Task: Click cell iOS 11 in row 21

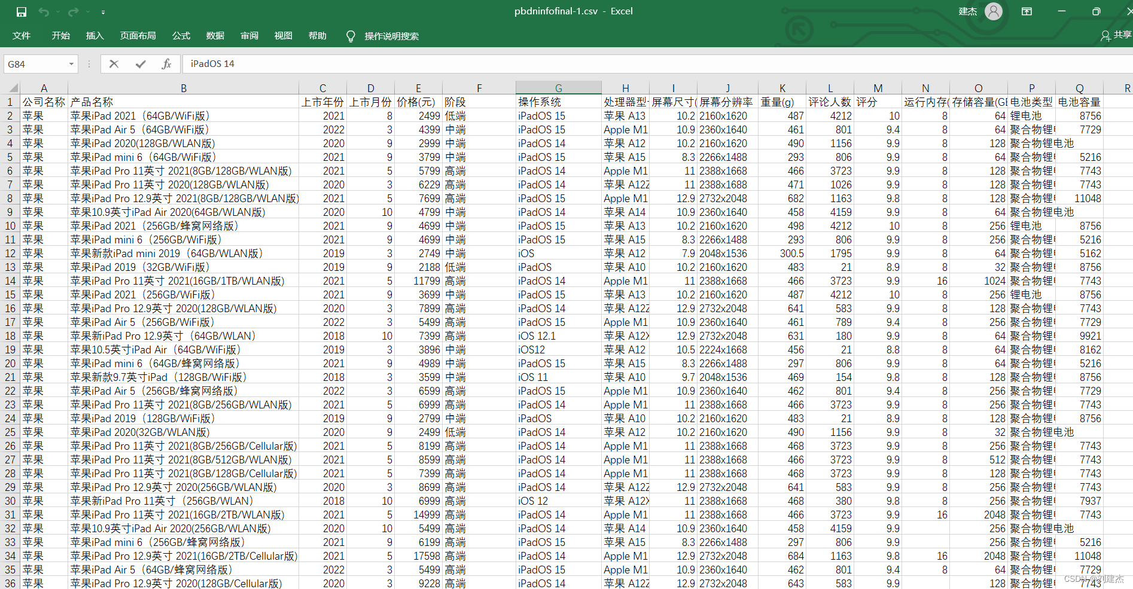Action: click(x=559, y=377)
